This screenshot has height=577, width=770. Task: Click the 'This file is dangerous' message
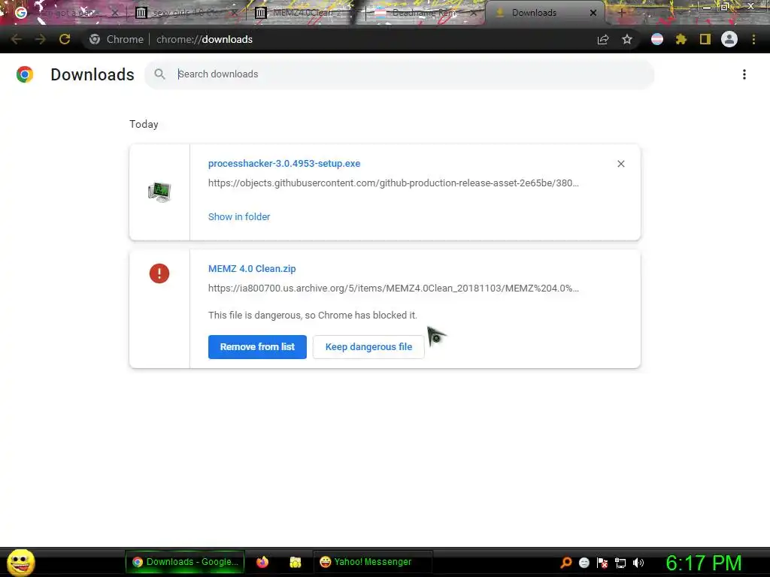(x=312, y=315)
